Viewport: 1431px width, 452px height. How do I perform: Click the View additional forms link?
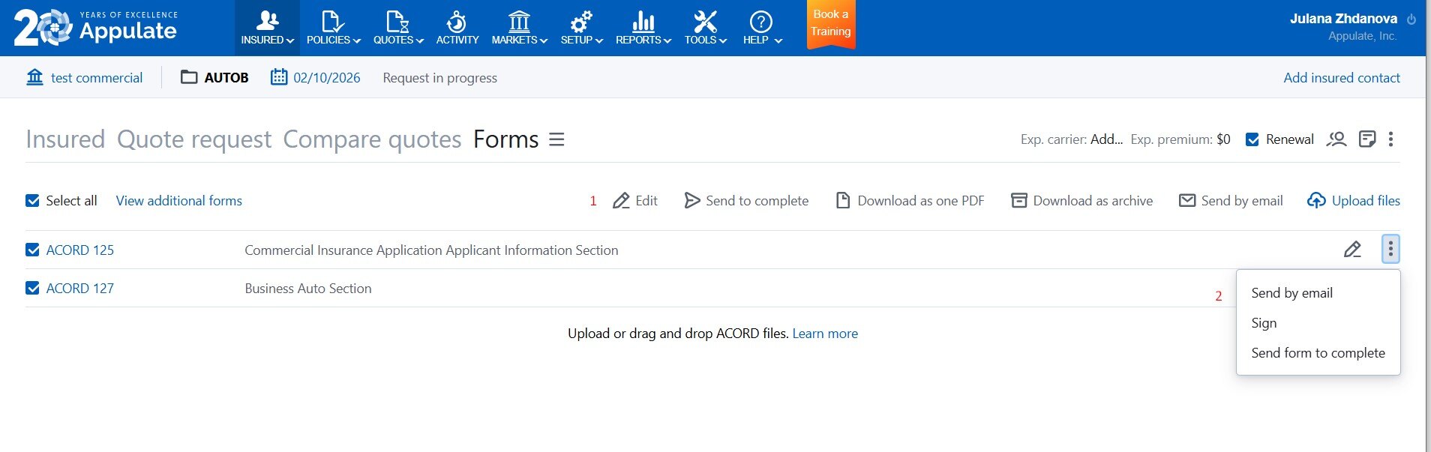[178, 201]
